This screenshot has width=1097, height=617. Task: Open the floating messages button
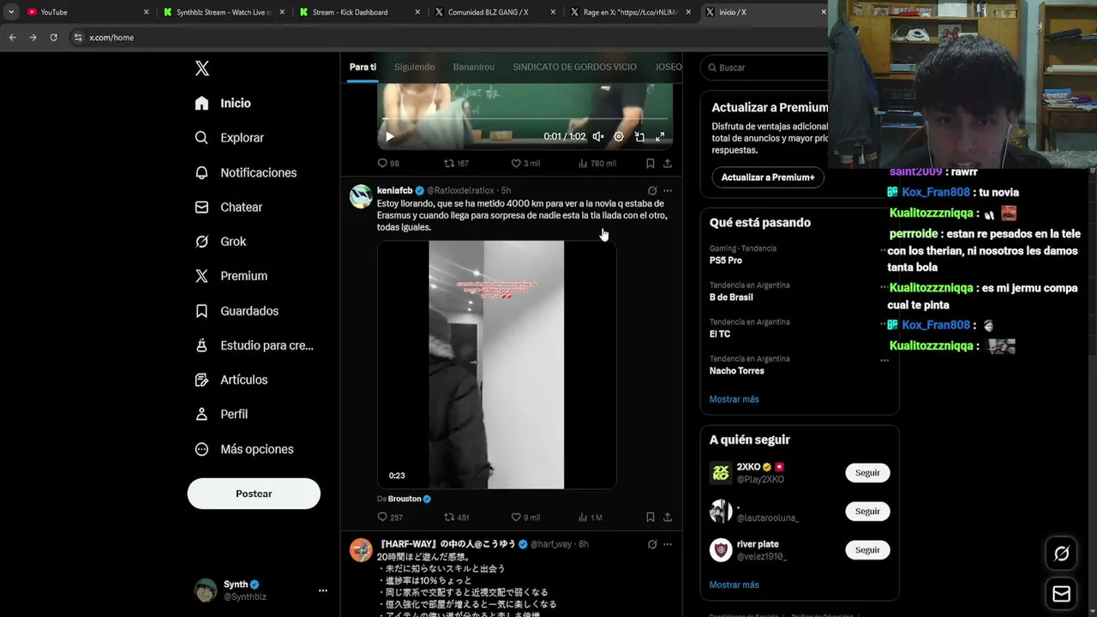1061,594
